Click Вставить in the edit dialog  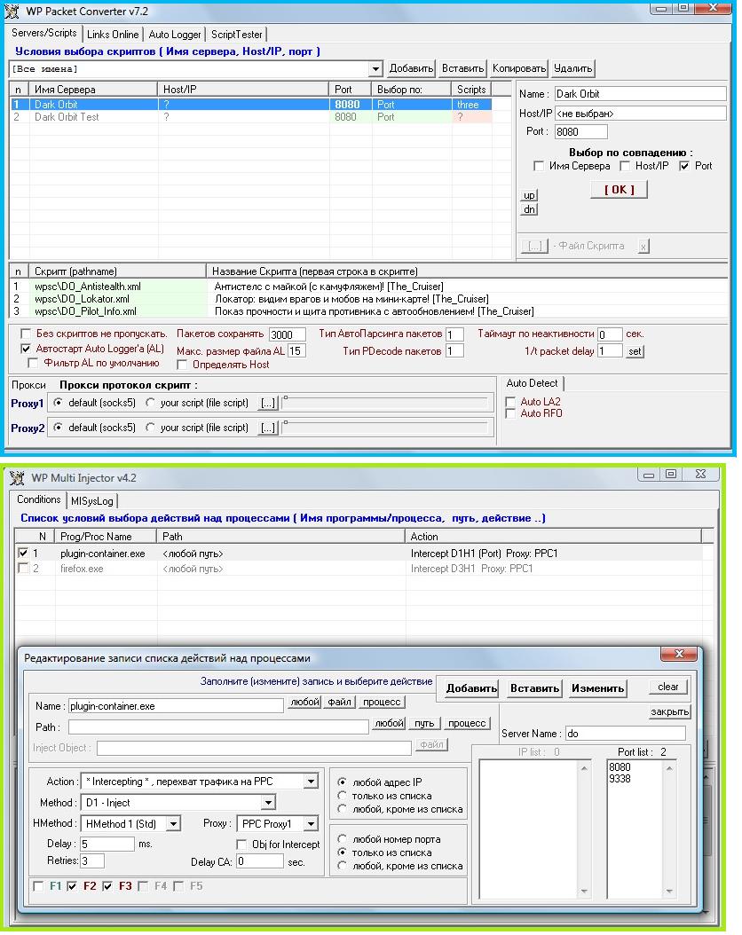click(x=534, y=688)
